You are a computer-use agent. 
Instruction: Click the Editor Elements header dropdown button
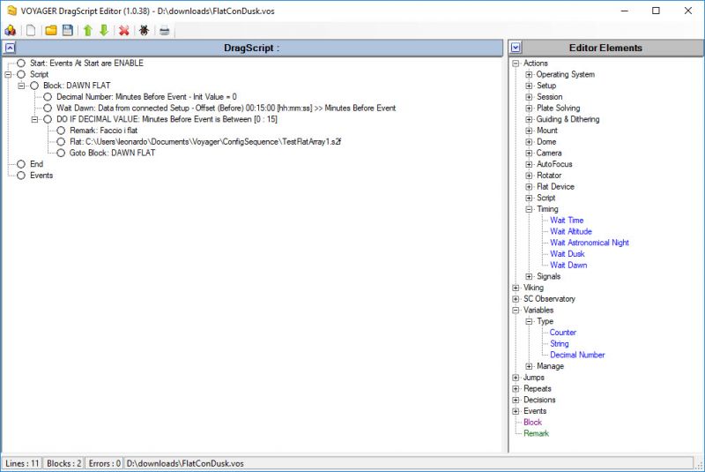tap(516, 48)
